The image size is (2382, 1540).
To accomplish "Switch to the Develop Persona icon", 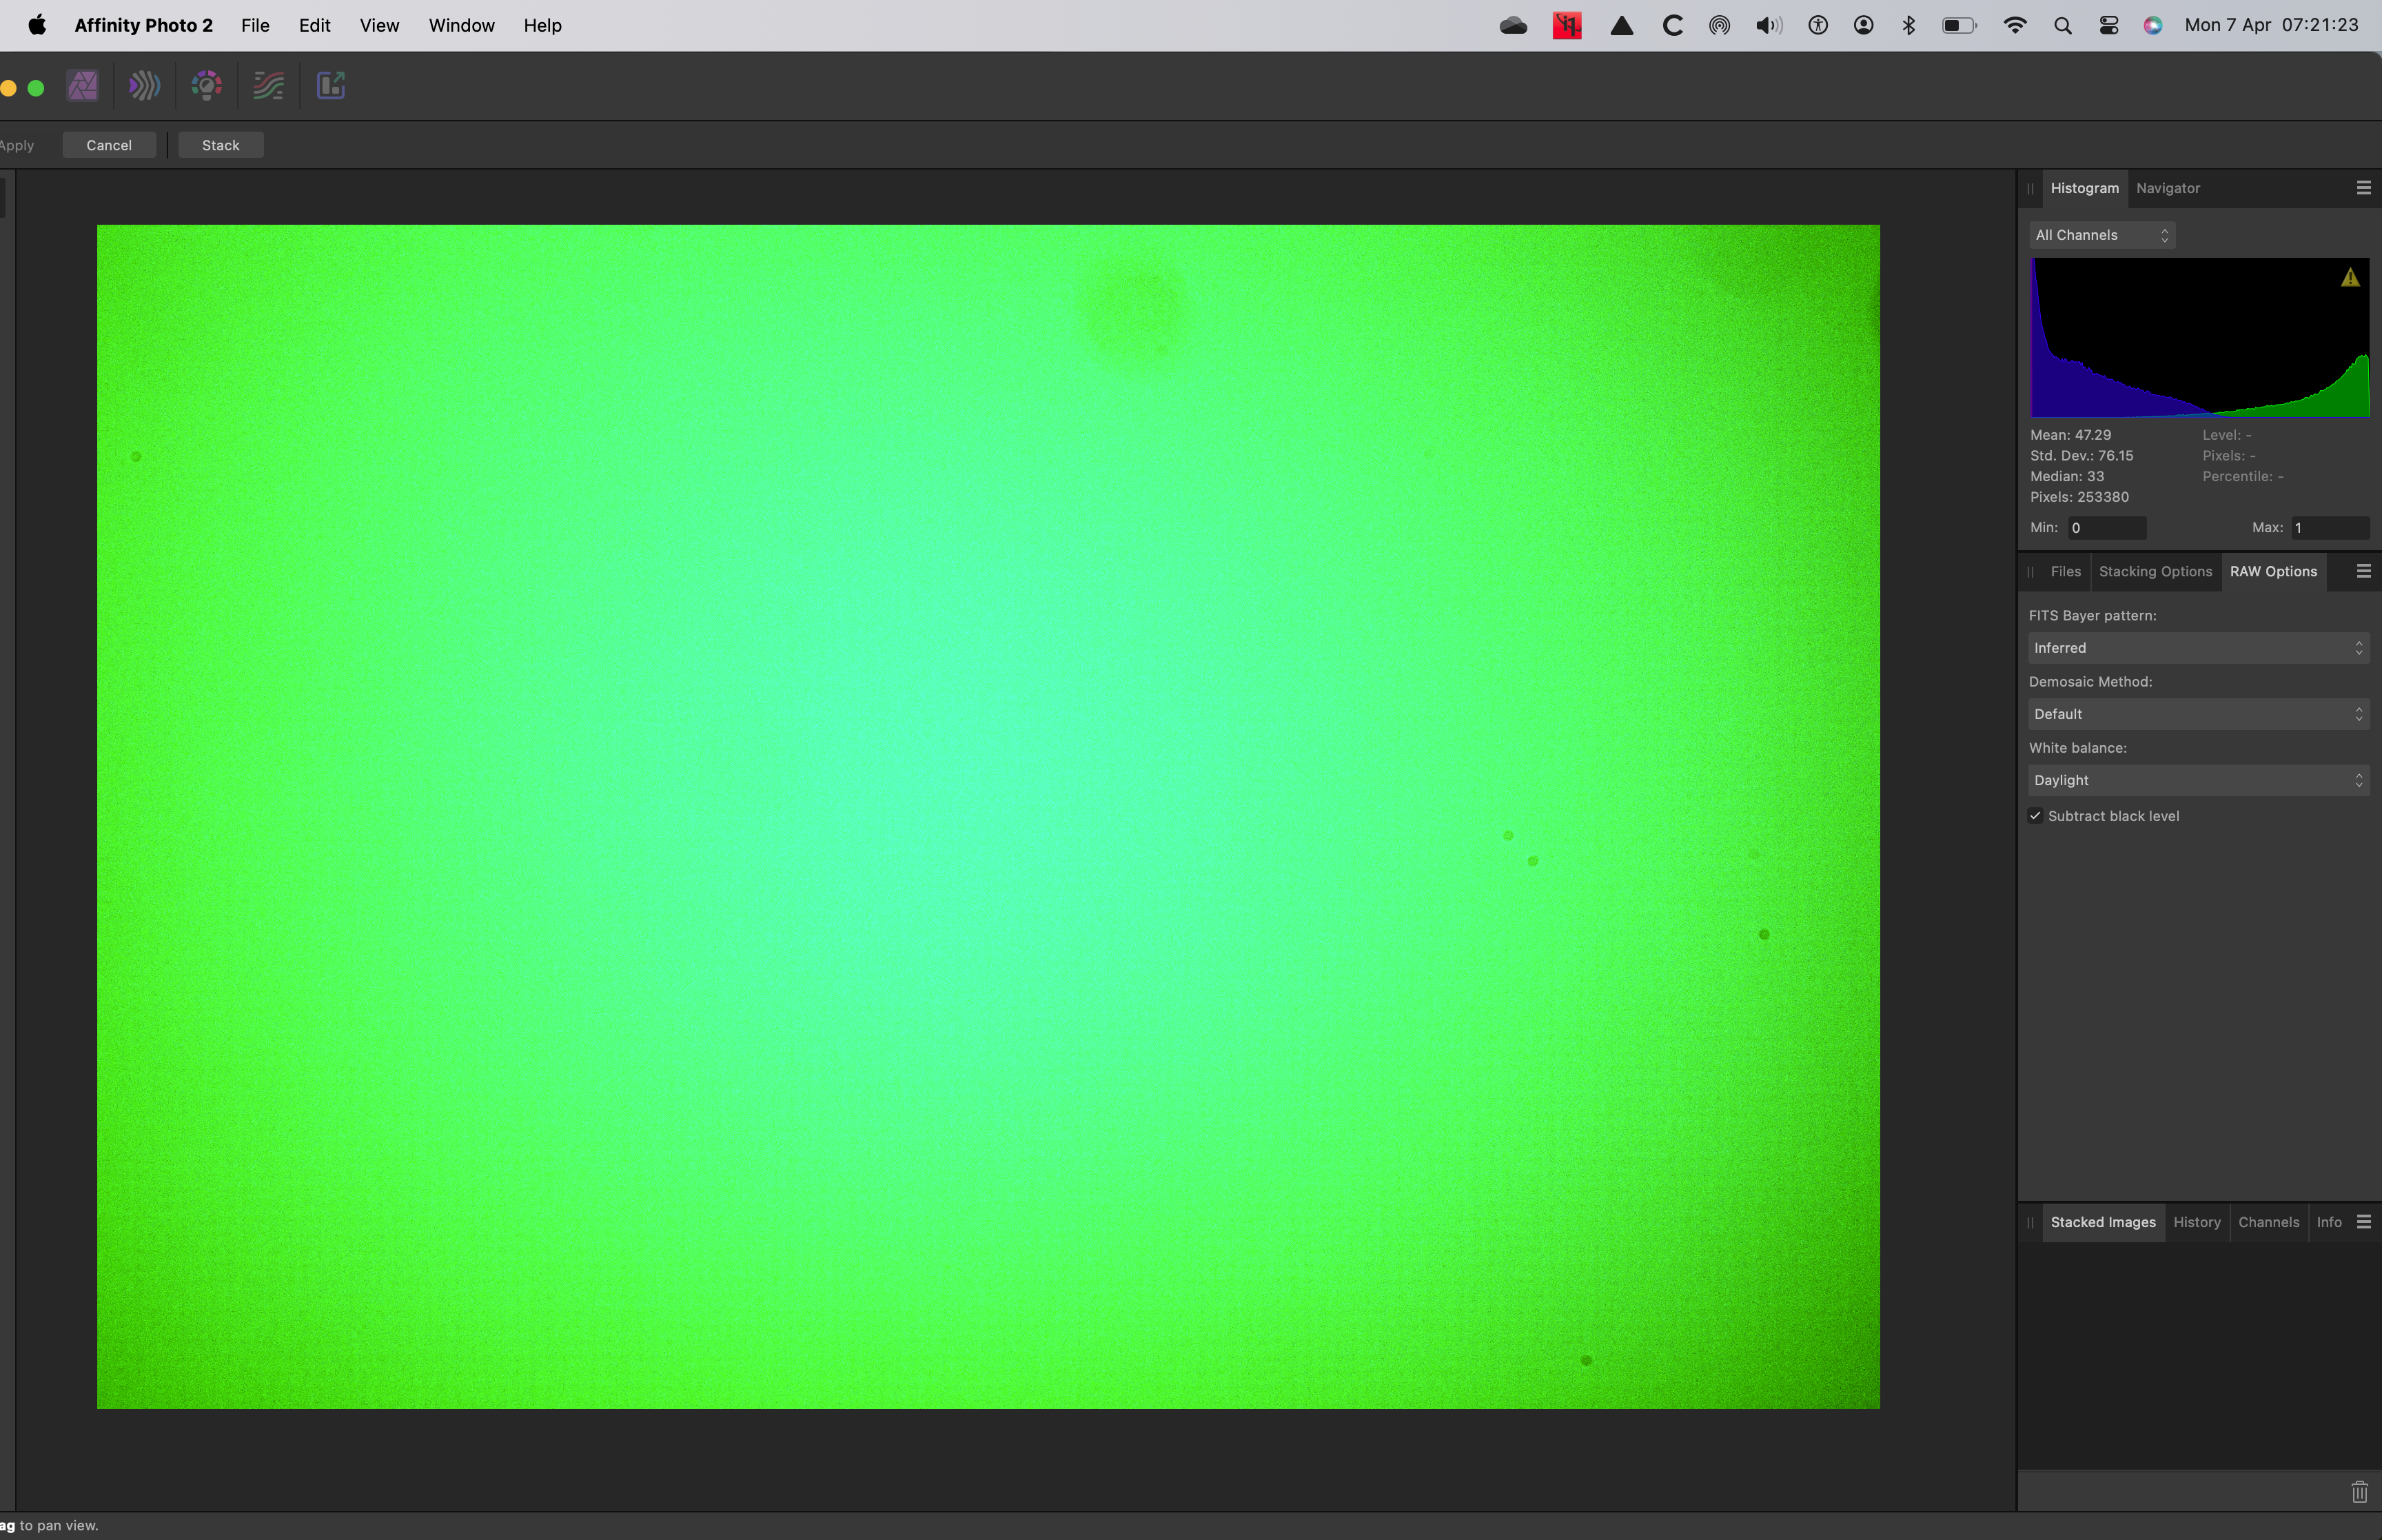I will 206,86.
